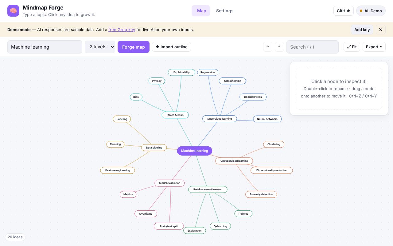Click the Clustering node
393x246 pixels.
[274, 144]
